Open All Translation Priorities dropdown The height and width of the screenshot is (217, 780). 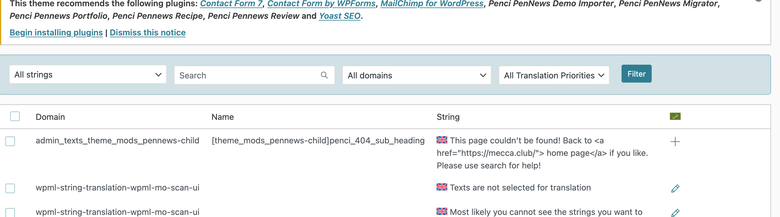click(x=554, y=75)
